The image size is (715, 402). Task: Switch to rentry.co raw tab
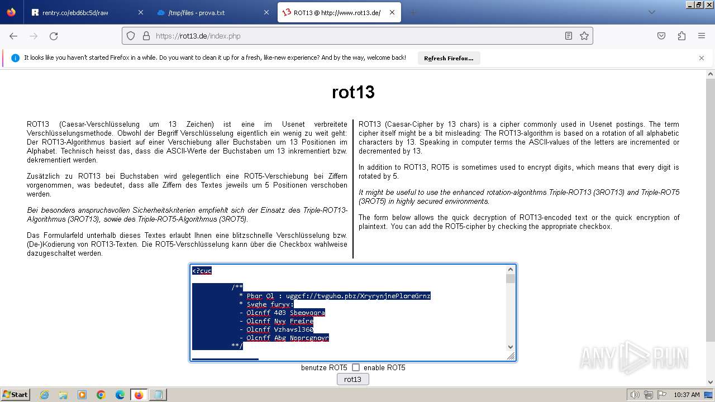(x=88, y=12)
